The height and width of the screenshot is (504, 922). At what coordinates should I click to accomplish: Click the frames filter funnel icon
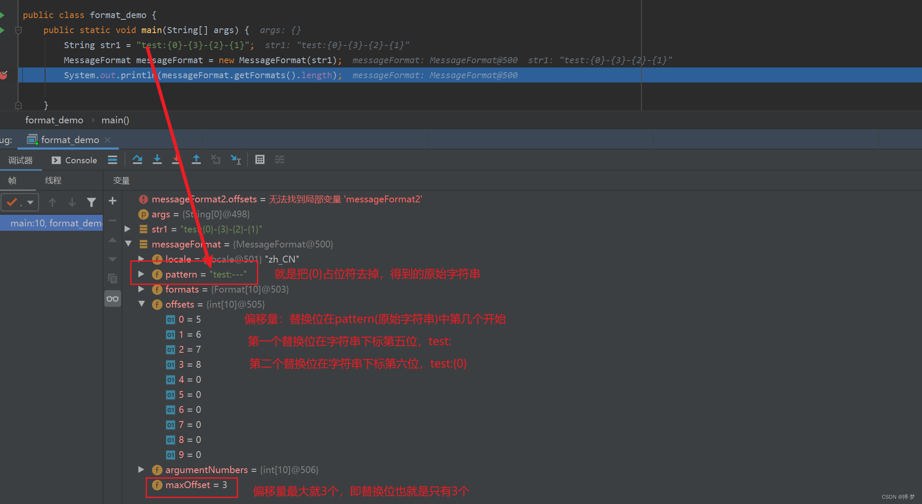(x=92, y=202)
